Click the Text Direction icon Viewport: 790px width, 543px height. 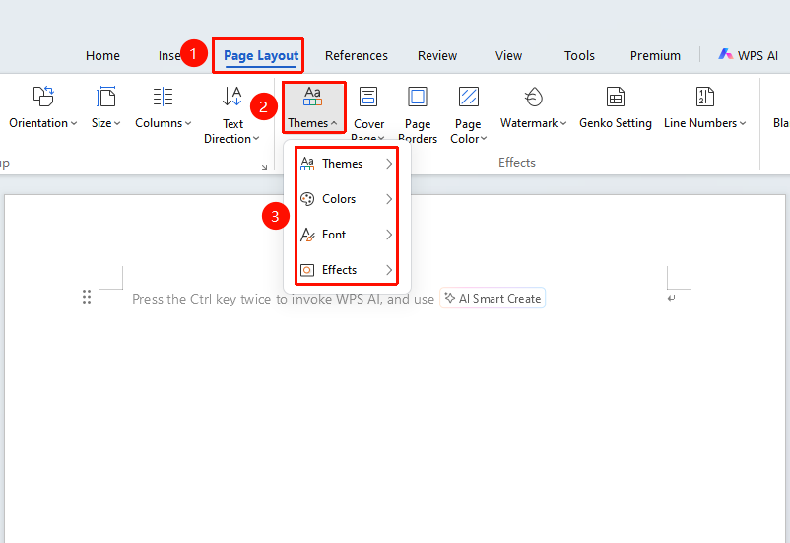[x=232, y=97]
